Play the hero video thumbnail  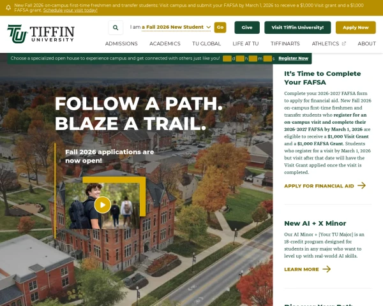pos(103,205)
